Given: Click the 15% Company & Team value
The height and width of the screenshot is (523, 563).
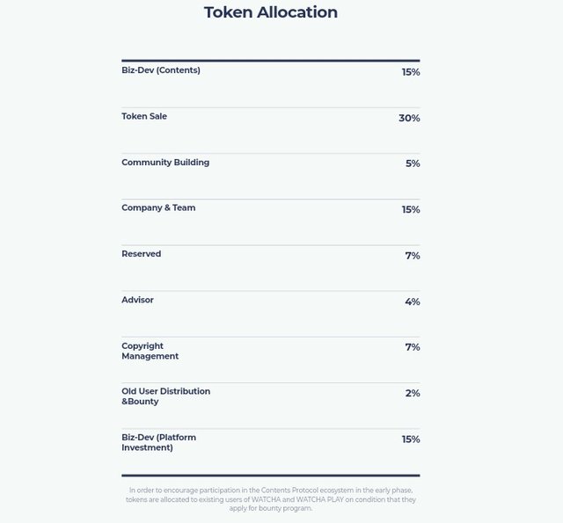Looking at the screenshot, I should [x=411, y=209].
